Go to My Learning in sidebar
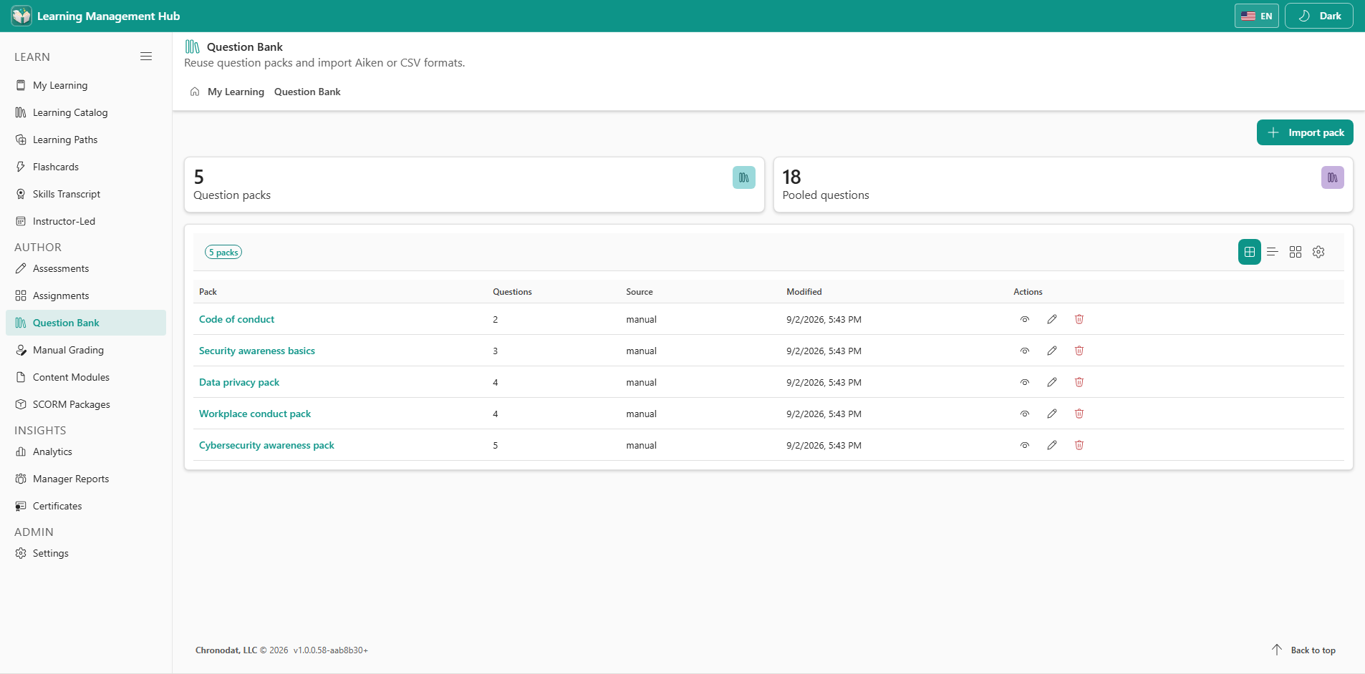This screenshot has height=674, width=1365. pos(86,85)
